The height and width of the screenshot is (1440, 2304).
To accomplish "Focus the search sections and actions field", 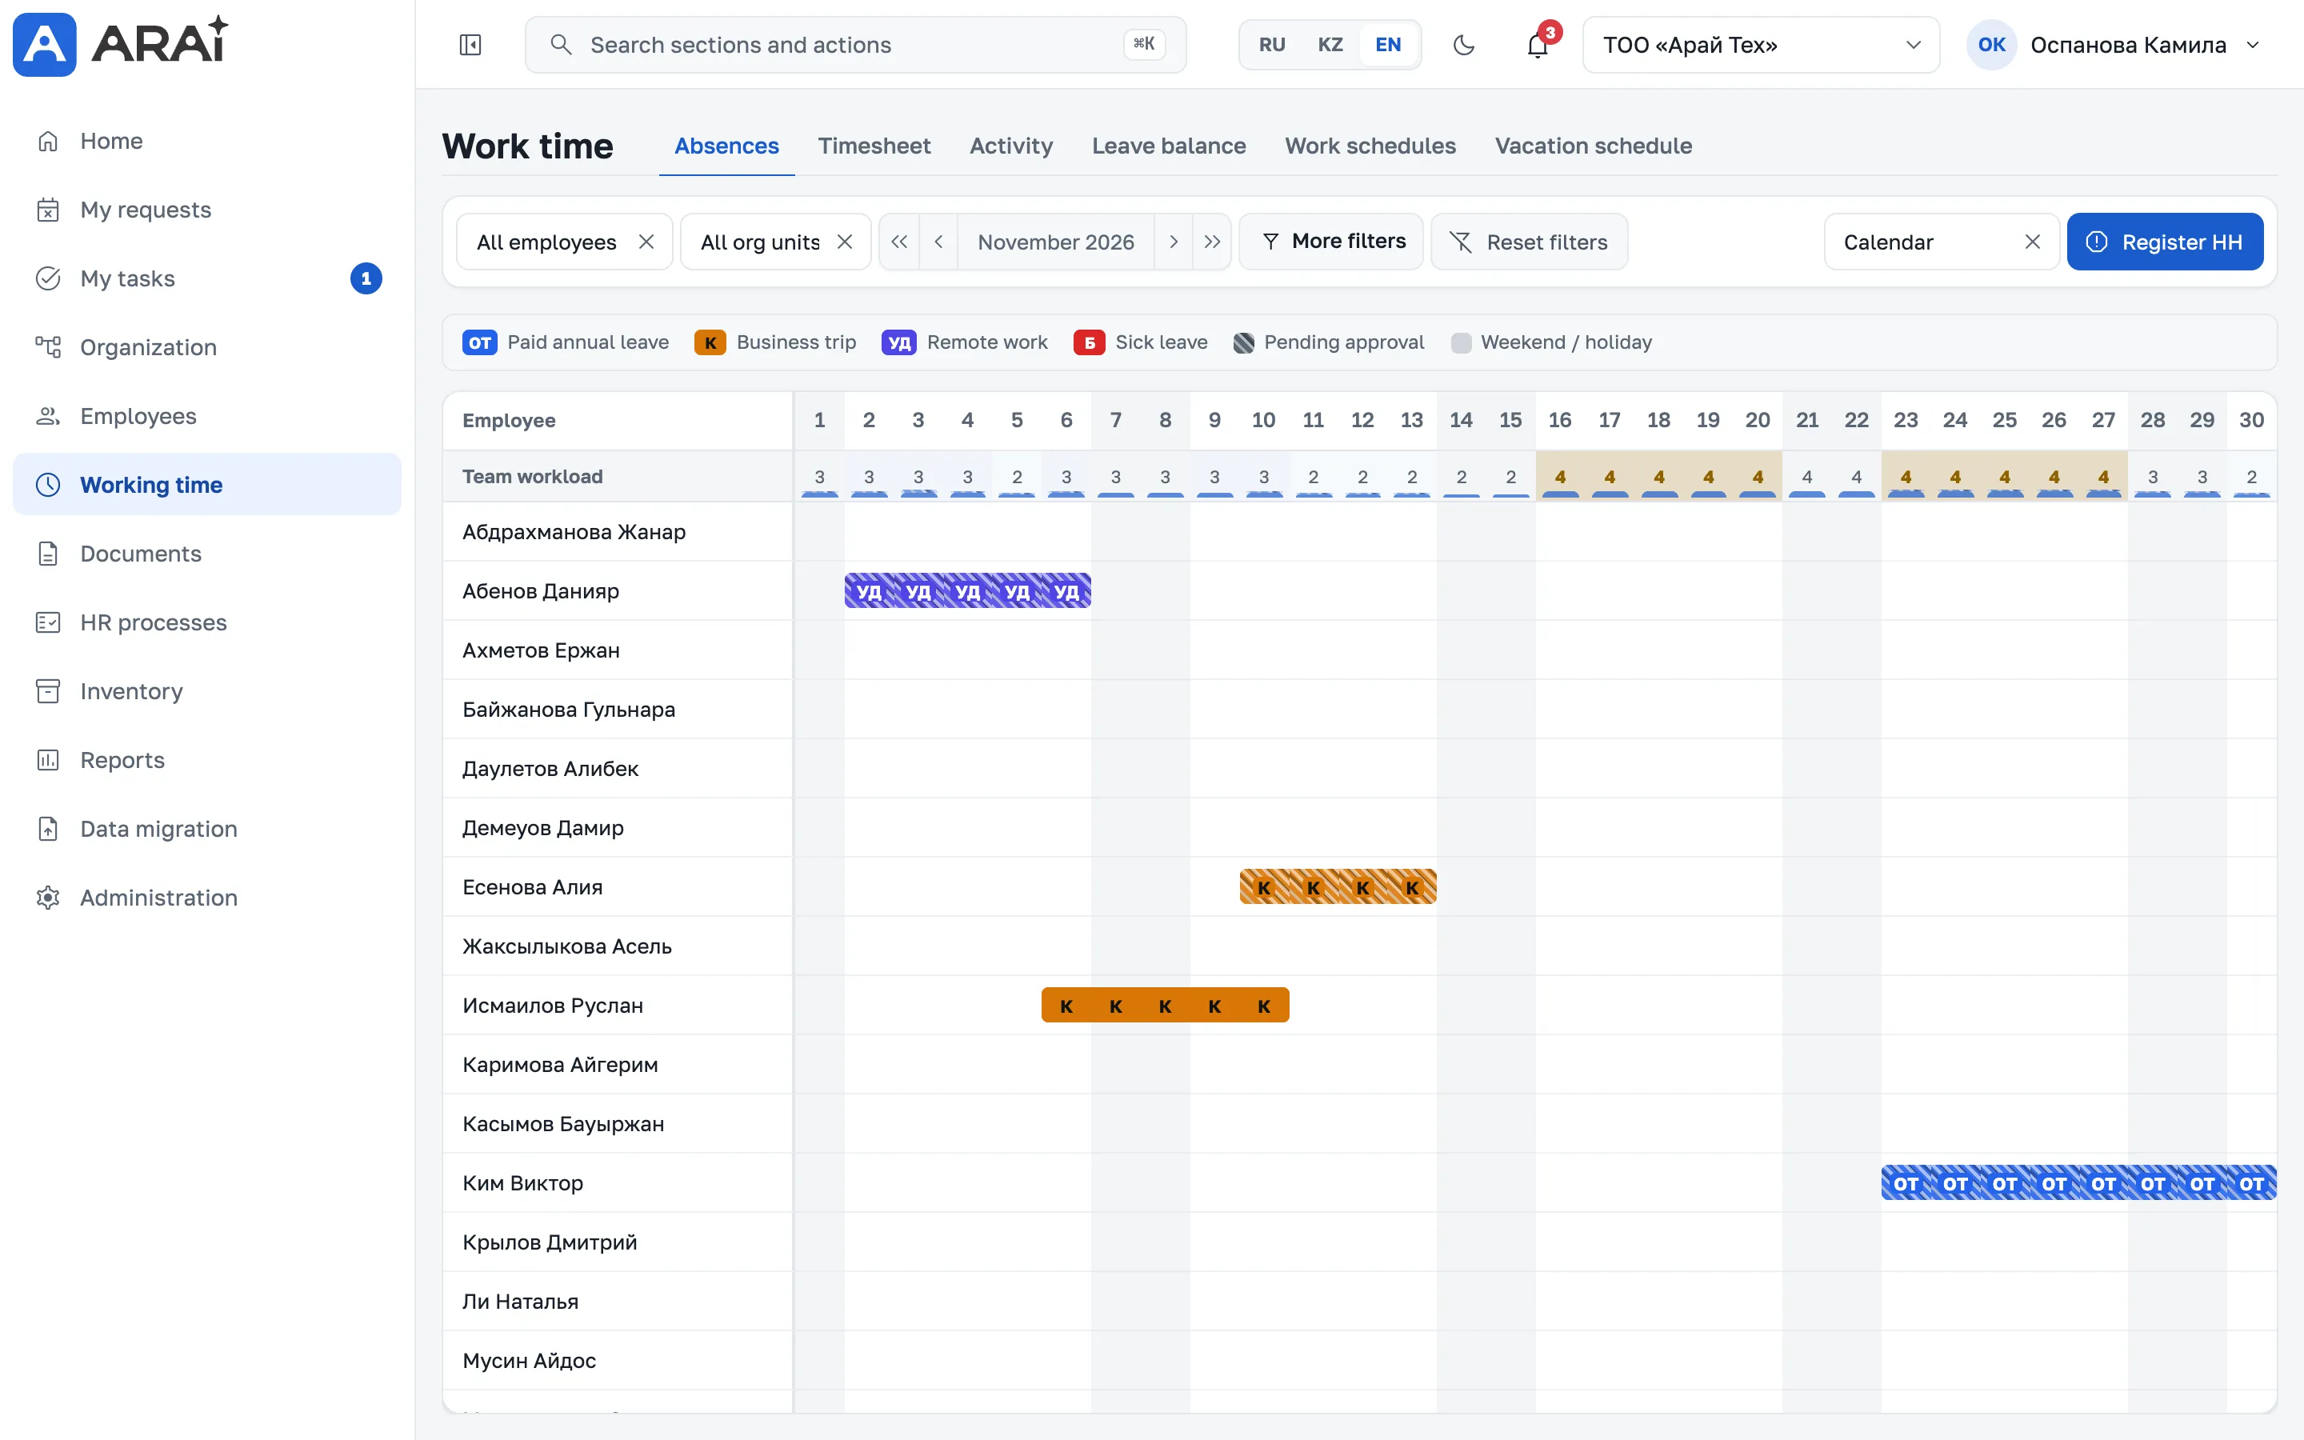I will tap(855, 45).
